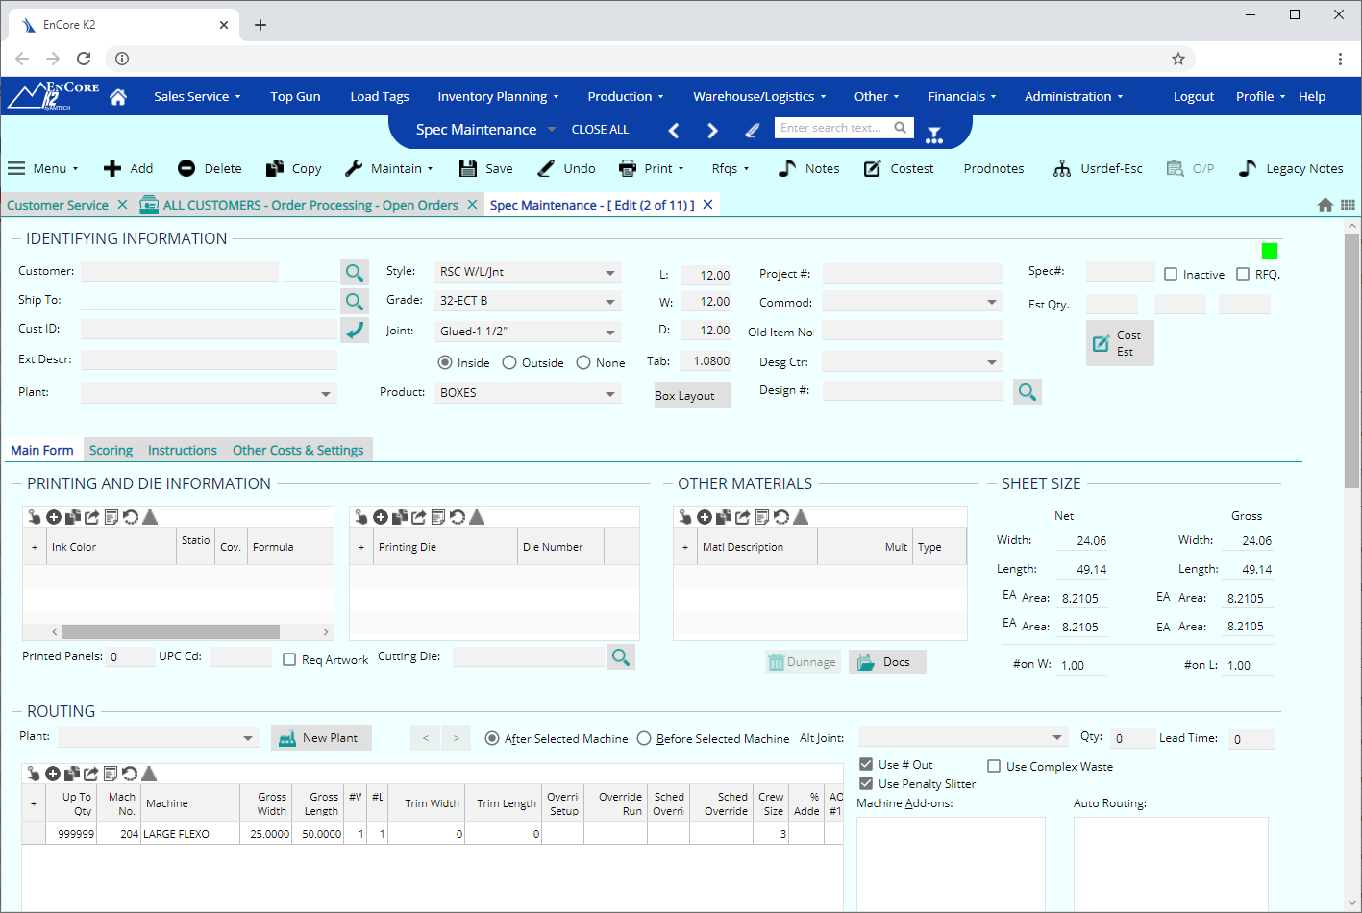This screenshot has height=913, width=1362.
Task: Open the Grade dropdown list
Action: [609, 302]
